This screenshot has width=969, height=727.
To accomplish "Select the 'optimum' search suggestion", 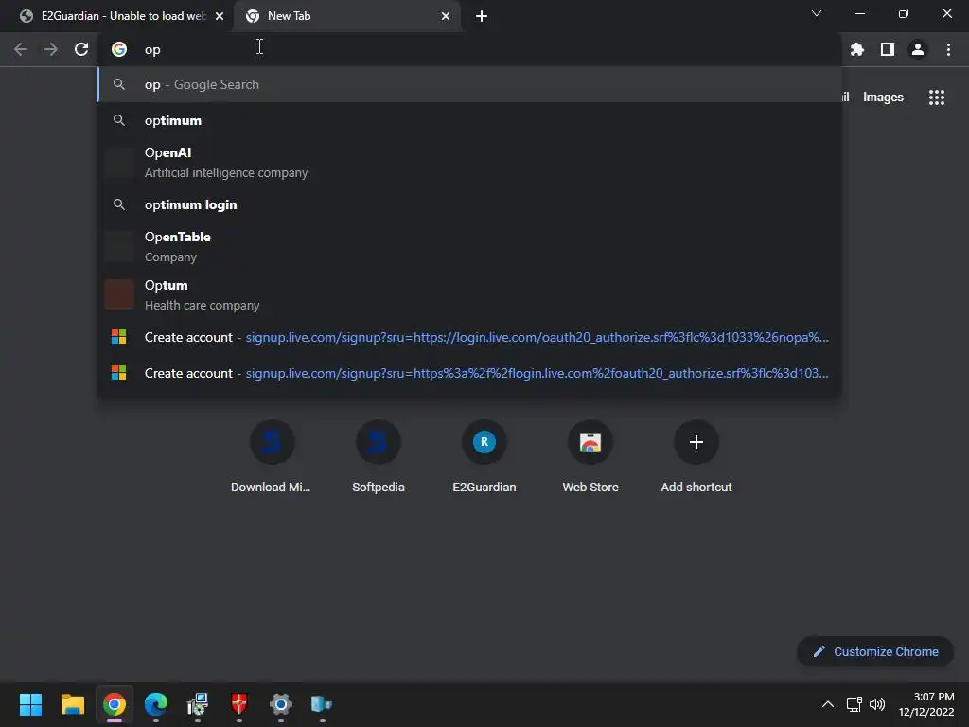I will [x=469, y=120].
